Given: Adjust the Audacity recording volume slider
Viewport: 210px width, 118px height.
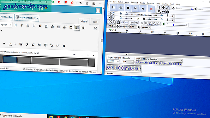Looking at the screenshot, I should click(184, 9).
